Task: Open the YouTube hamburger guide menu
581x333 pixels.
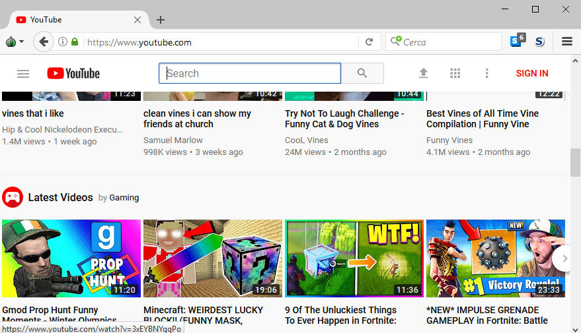Action: coord(23,74)
